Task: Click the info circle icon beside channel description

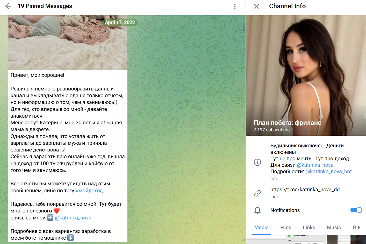Action: [x=257, y=162]
